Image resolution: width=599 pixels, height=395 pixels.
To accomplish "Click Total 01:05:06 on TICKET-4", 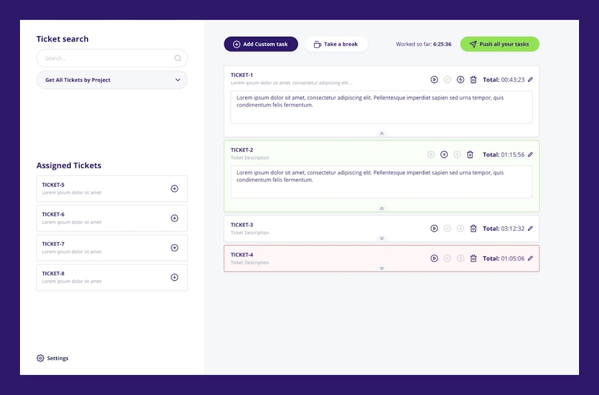I will coord(504,258).
